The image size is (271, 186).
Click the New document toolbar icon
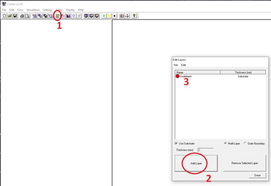click(x=4, y=16)
